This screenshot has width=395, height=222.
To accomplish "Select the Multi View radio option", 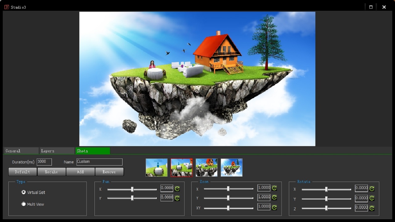I will (23, 204).
